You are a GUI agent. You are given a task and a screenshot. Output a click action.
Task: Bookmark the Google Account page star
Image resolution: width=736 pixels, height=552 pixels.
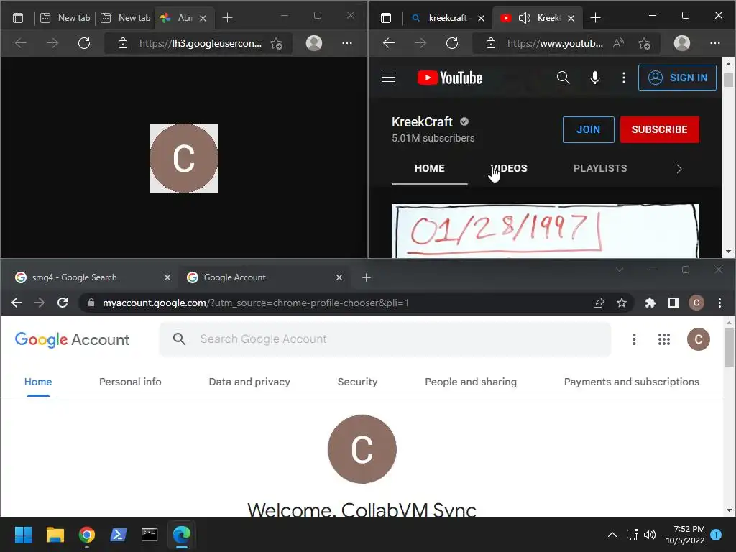tap(622, 303)
